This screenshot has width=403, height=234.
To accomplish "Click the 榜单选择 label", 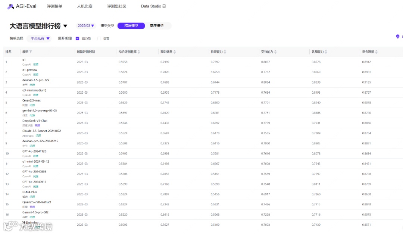I will point(16,38).
